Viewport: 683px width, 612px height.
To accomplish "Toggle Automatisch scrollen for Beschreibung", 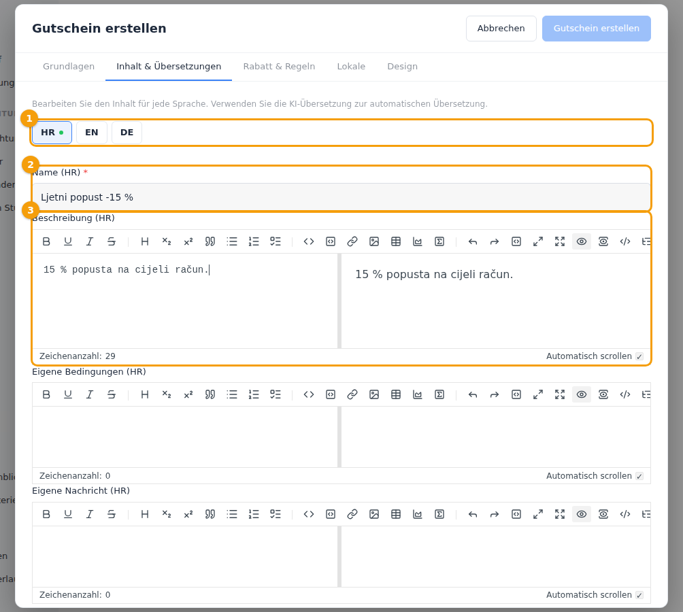I will pos(639,356).
